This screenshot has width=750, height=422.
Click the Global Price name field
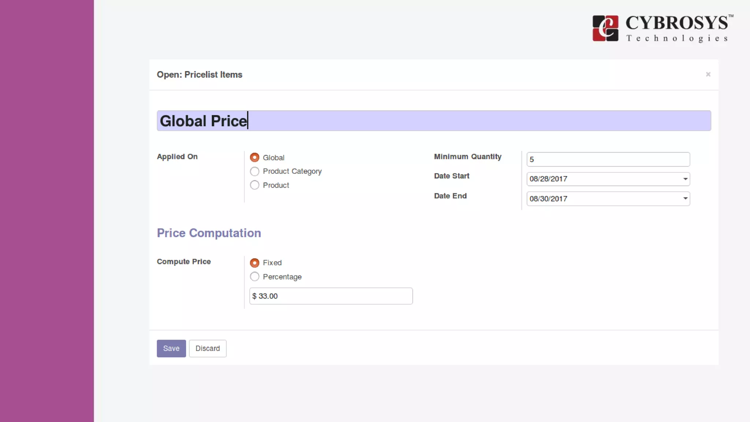[434, 121]
